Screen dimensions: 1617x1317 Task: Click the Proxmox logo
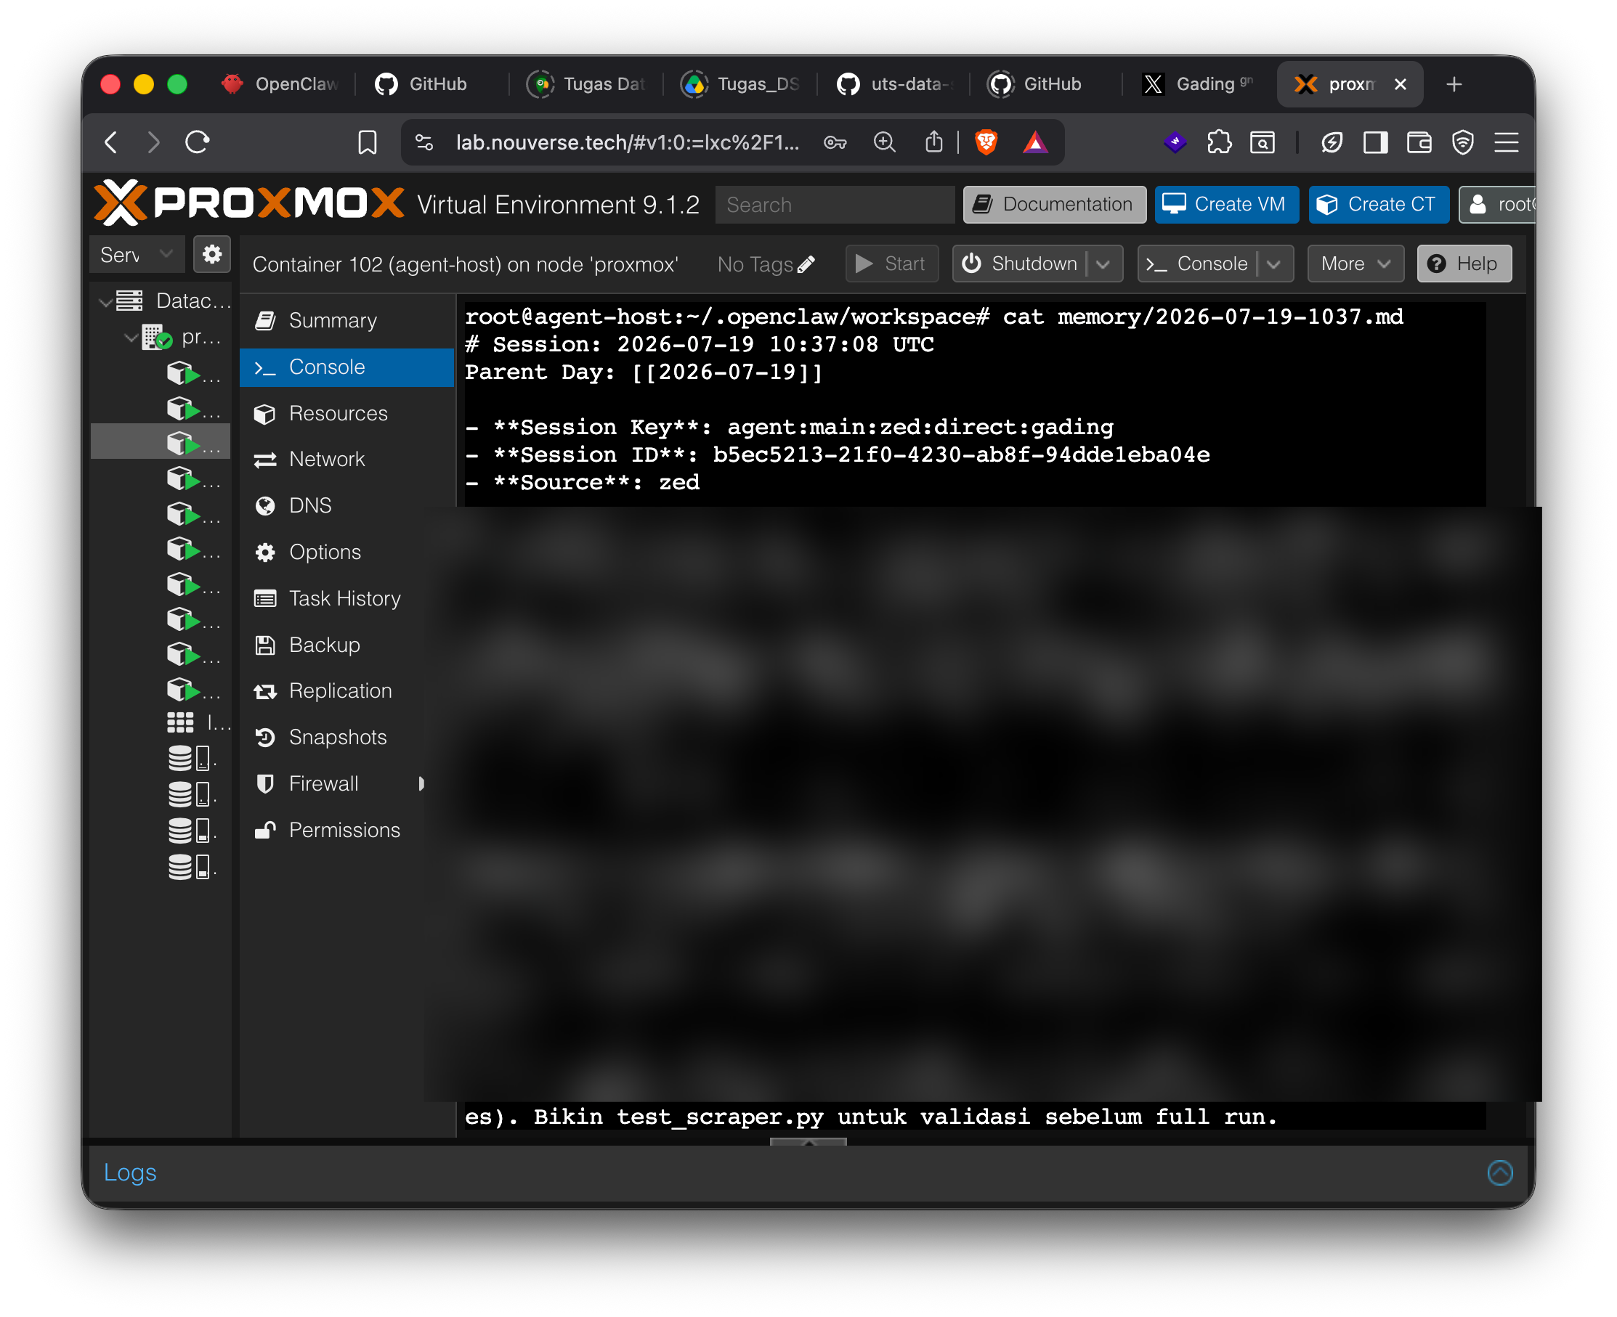(x=249, y=203)
